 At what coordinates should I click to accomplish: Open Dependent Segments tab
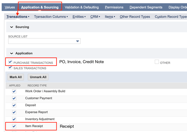(146, 7)
